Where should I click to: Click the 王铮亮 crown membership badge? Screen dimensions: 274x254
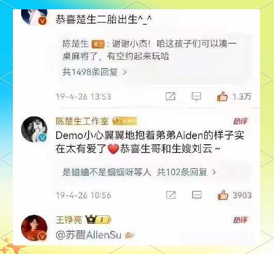(98, 219)
